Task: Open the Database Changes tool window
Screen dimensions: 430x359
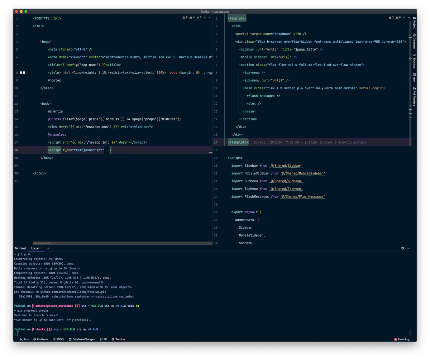Action: [x=82, y=339]
